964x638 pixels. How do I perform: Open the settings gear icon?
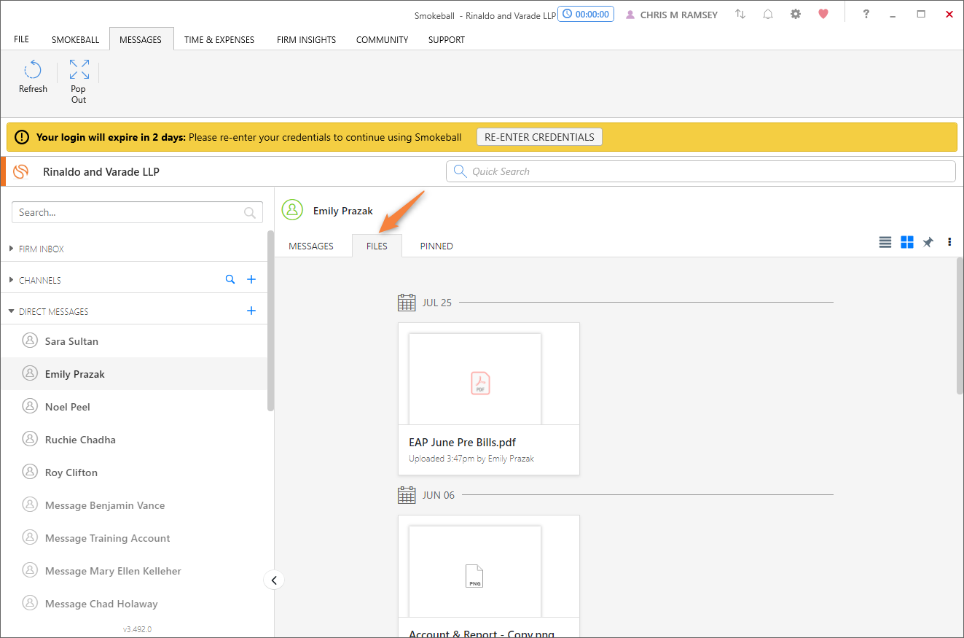pyautogui.click(x=796, y=15)
